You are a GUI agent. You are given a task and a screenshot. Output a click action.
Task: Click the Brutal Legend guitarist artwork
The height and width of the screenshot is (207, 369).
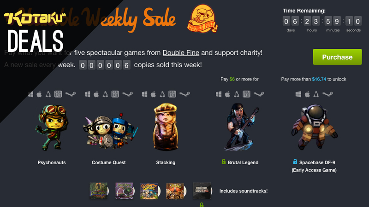(240, 127)
